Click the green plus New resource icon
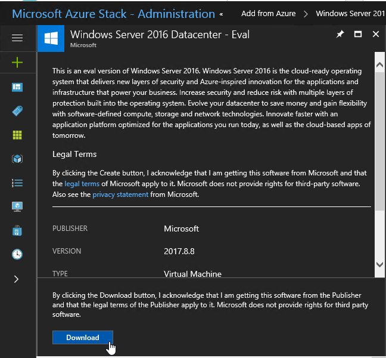The height and width of the screenshot is (358, 386). coord(17,63)
